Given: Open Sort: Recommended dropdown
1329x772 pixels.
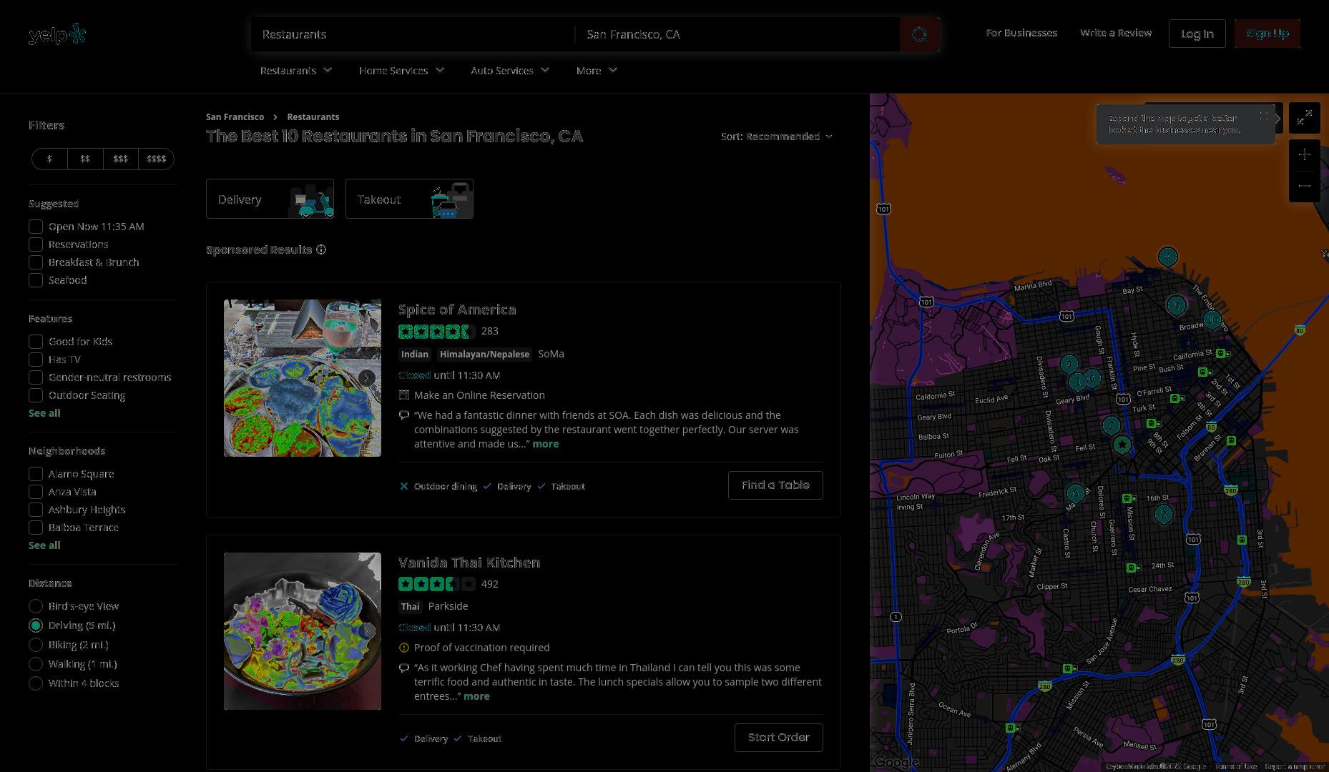Looking at the screenshot, I should point(777,137).
